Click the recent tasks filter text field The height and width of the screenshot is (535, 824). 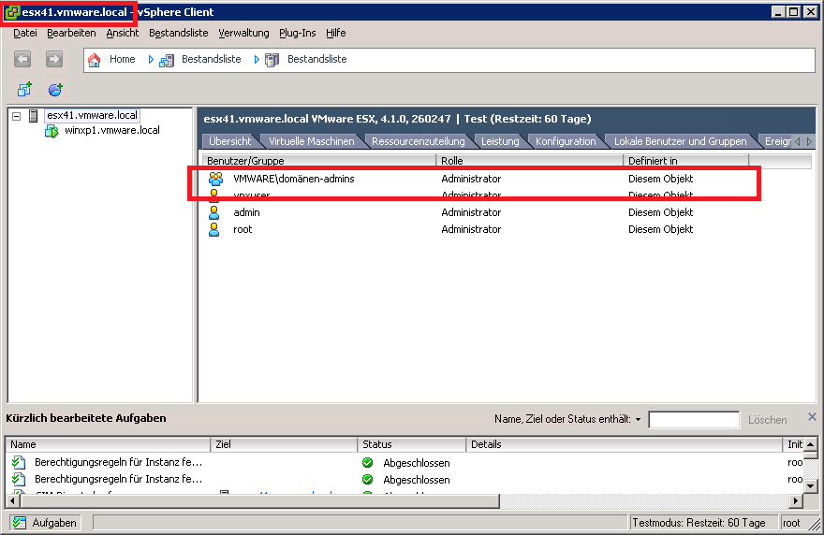[693, 420]
